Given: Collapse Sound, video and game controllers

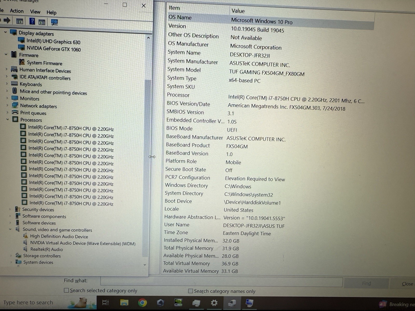Looking at the screenshot, I should (x=10, y=229).
